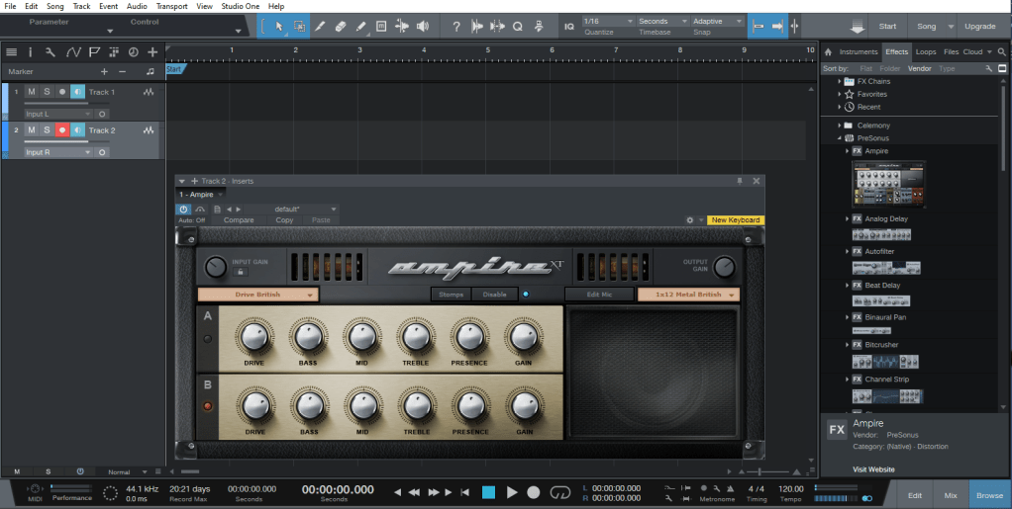Disarm record on Track 2
The height and width of the screenshot is (509, 1012).
pyautogui.click(x=61, y=130)
